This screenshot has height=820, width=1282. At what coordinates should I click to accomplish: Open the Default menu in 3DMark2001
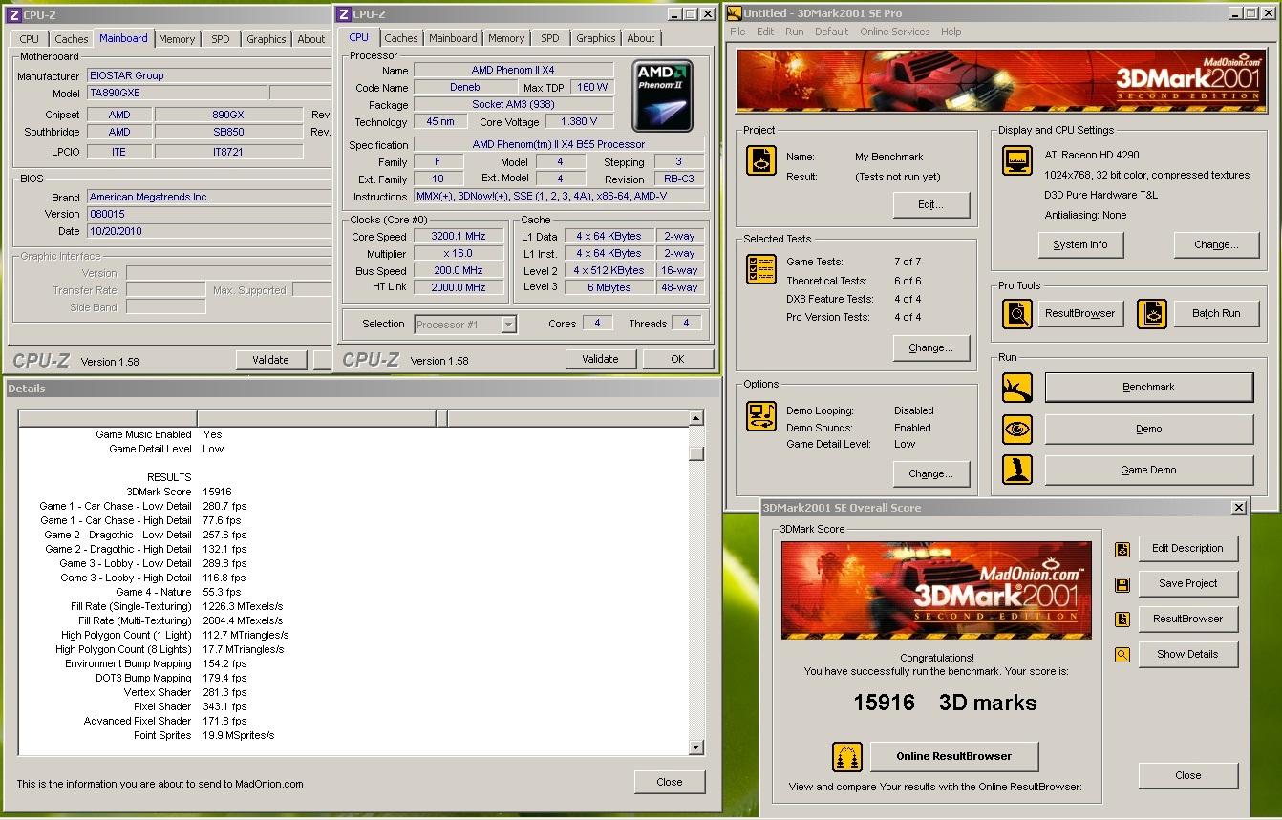tap(831, 32)
